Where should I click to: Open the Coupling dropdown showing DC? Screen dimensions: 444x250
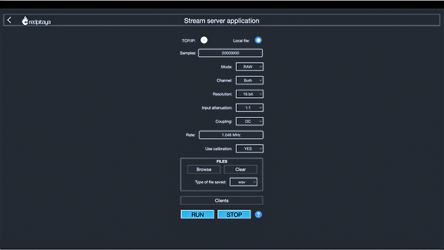[249, 121]
